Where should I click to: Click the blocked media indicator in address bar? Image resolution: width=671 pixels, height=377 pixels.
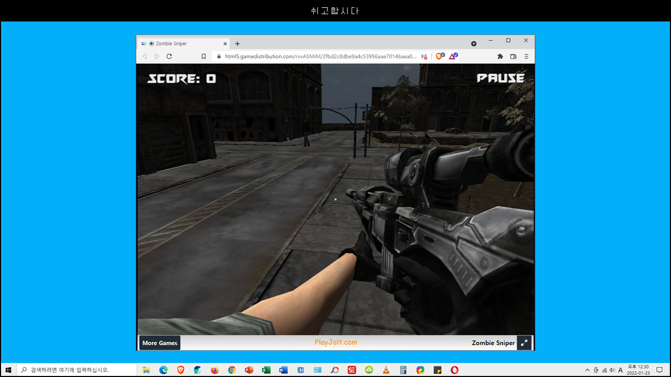(424, 57)
